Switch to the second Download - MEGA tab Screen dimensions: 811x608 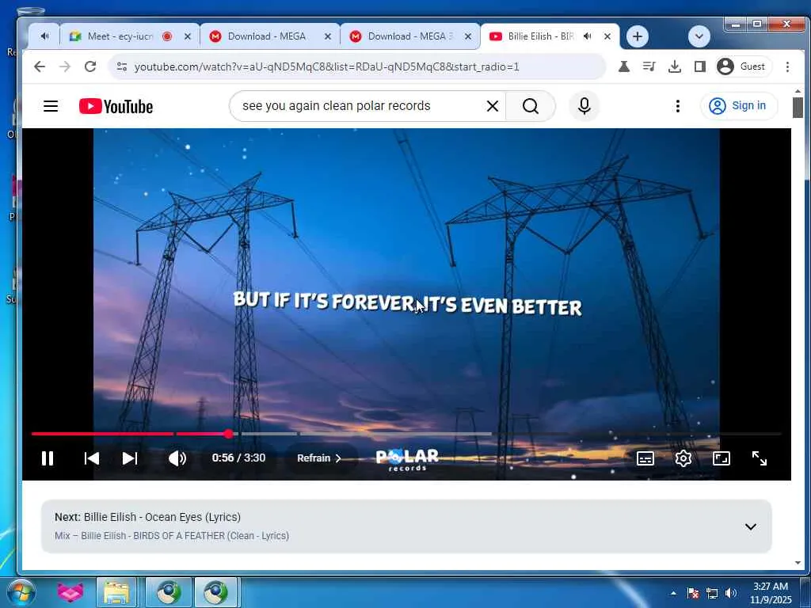coord(406,36)
